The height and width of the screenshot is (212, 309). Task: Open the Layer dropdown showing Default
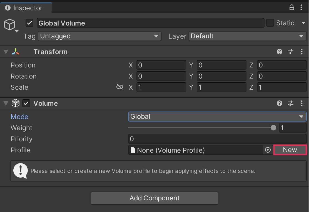click(x=247, y=36)
